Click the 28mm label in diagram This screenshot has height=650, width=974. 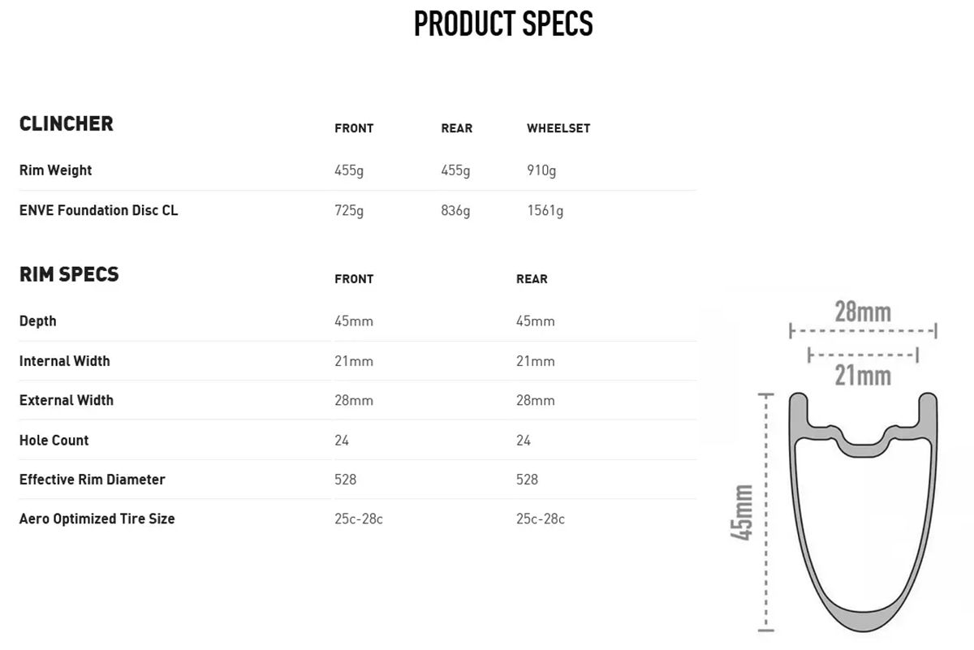point(863,312)
